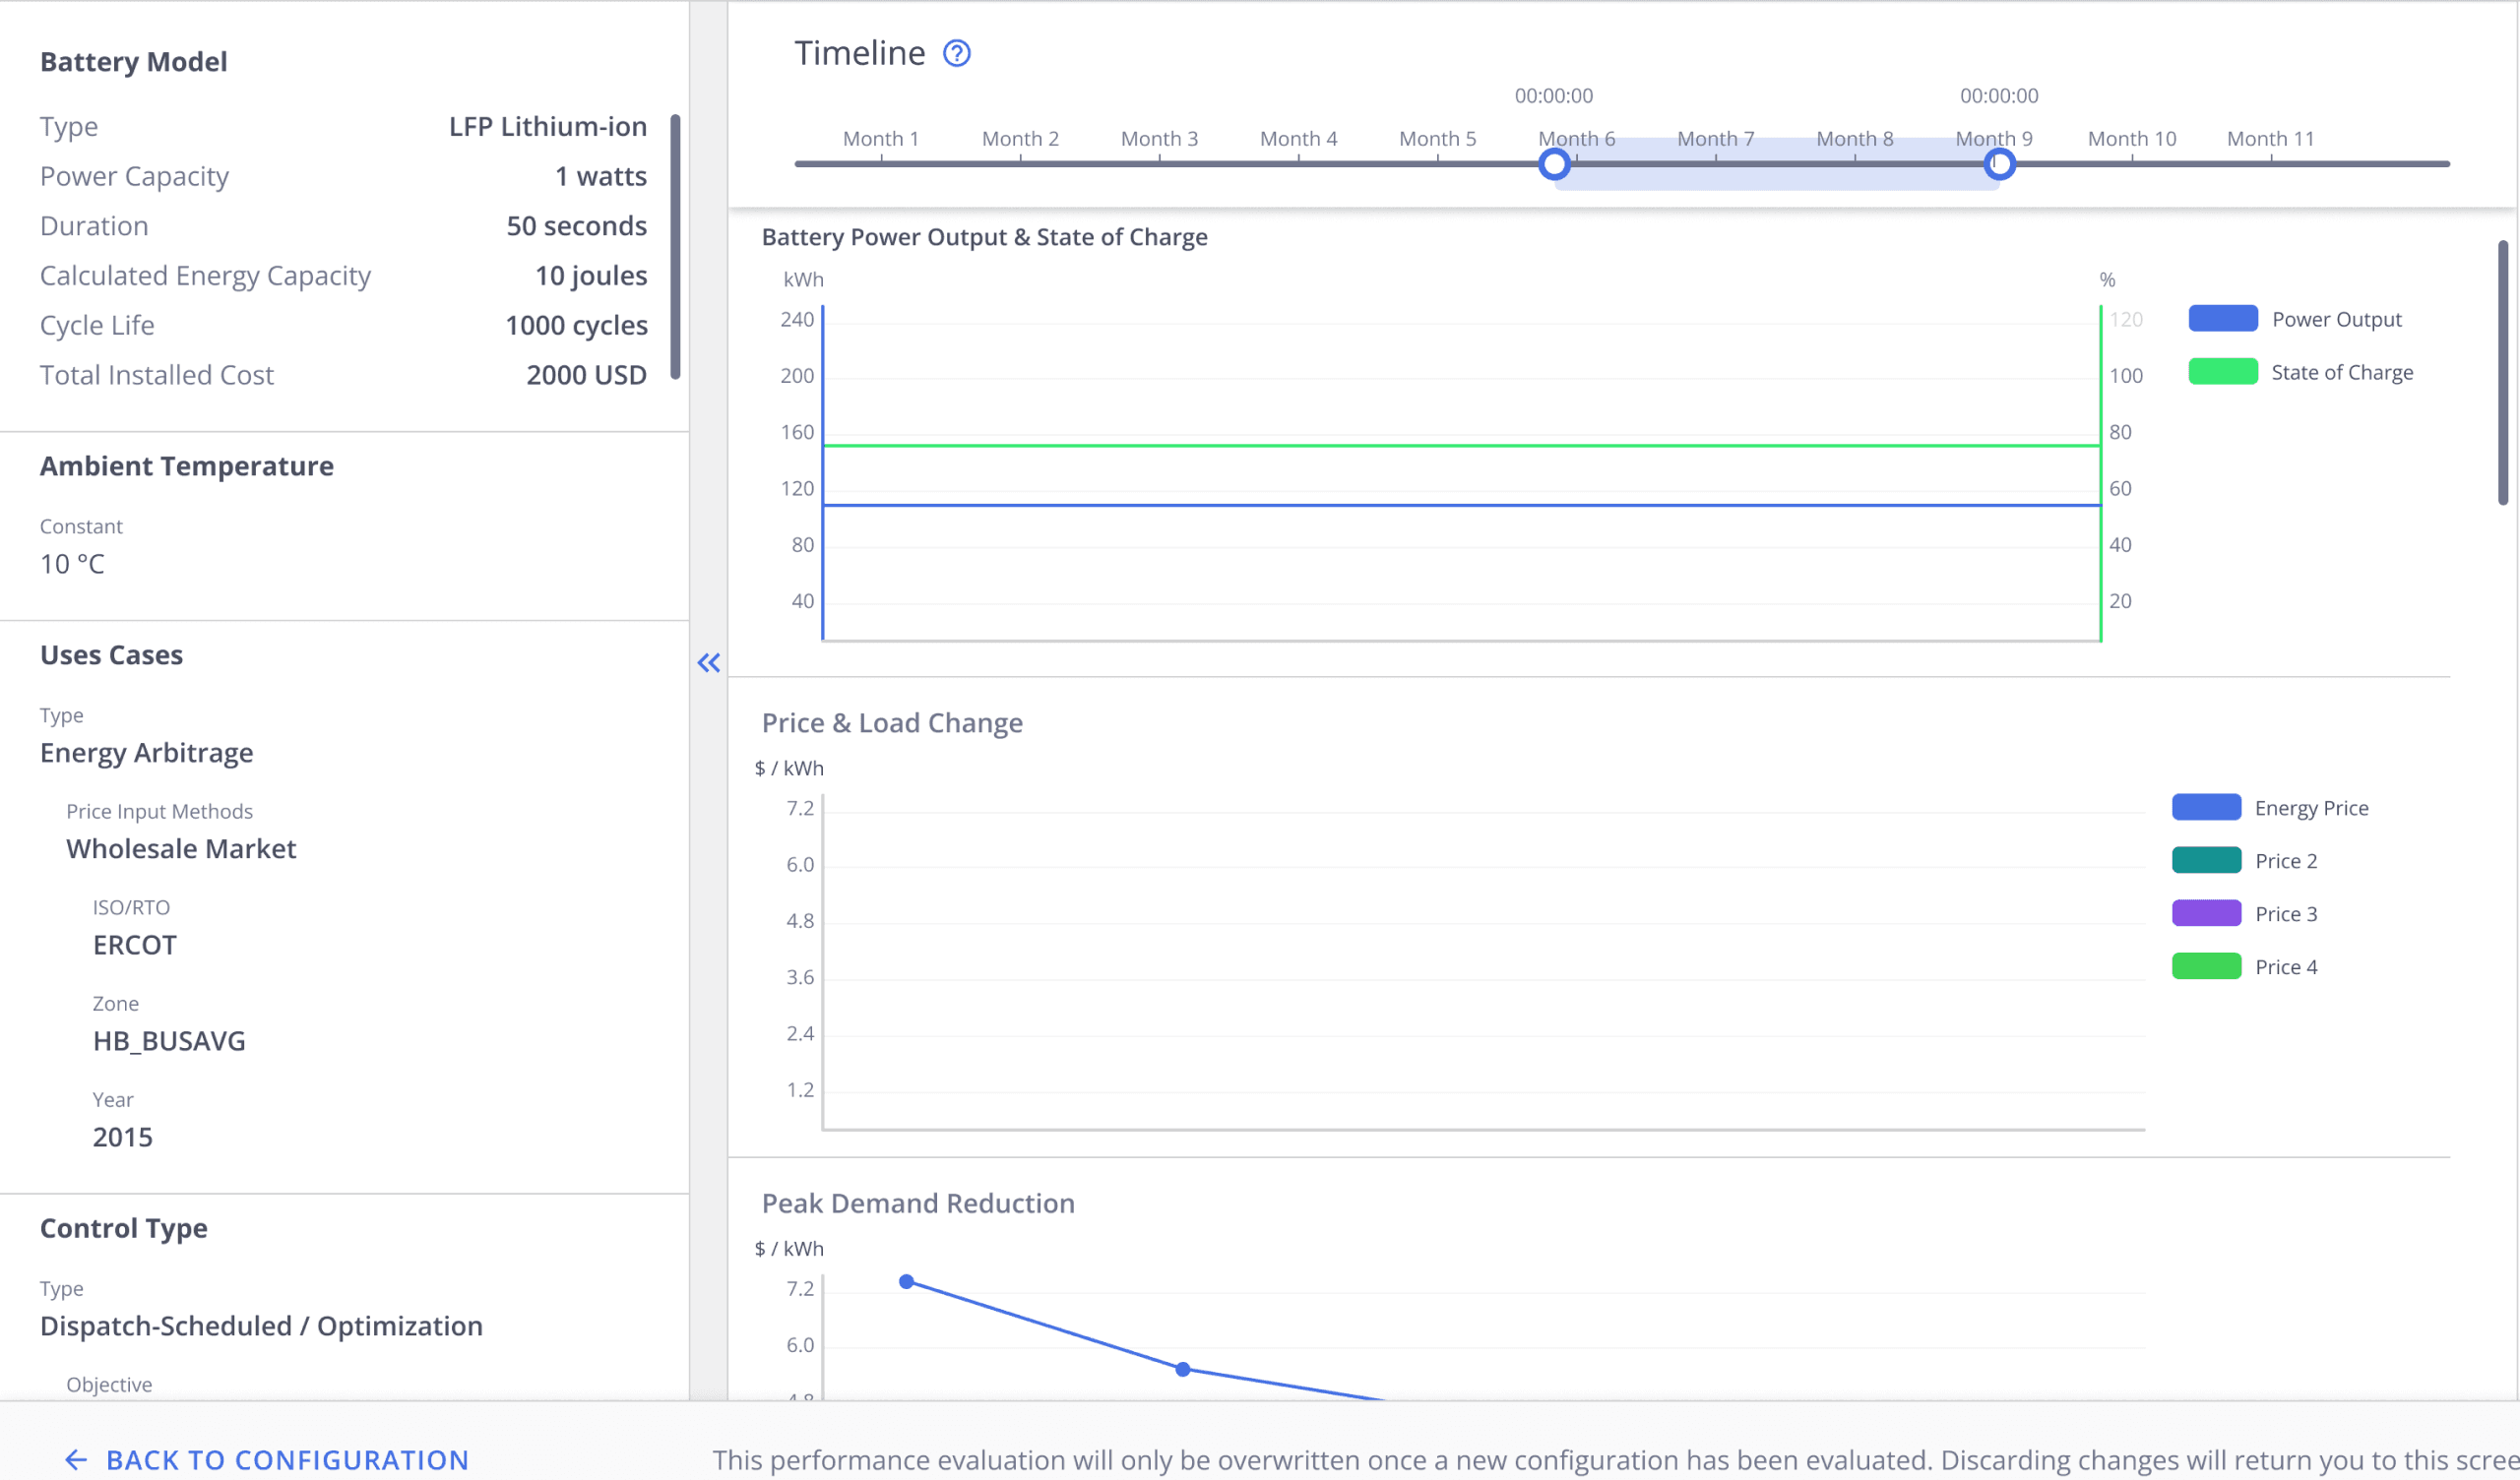Screen dimensions: 2520x1480
Task: Click first data point in Peak Demand chart
Action: pyautogui.click(x=907, y=1282)
